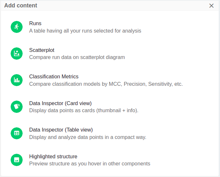Click the green Scatterplot chart icon
The image size is (220, 177).
[16, 54]
